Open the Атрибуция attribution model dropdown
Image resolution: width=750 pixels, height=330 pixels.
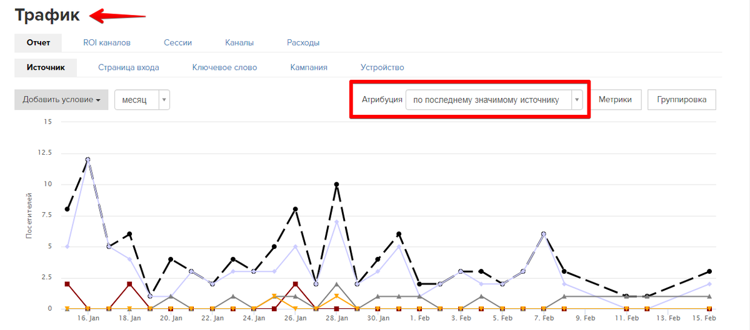(x=488, y=100)
